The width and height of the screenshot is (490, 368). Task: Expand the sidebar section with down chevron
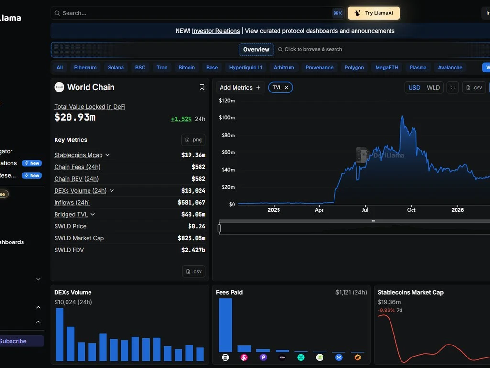pyautogui.click(x=38, y=279)
